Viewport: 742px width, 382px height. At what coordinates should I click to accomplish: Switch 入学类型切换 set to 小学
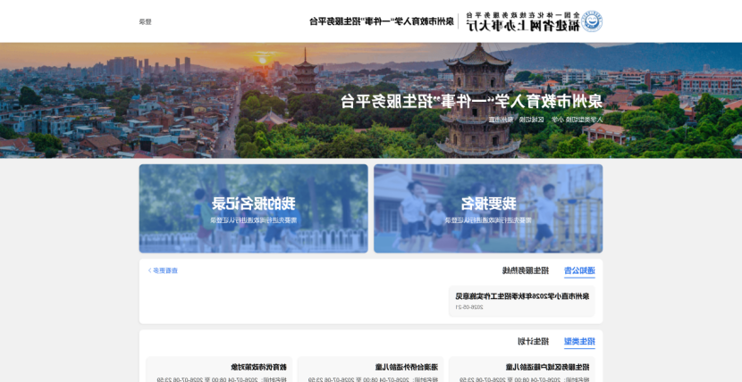(x=577, y=120)
